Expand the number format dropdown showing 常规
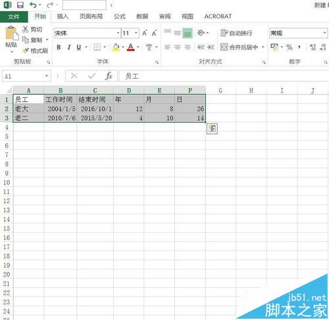 324,33
